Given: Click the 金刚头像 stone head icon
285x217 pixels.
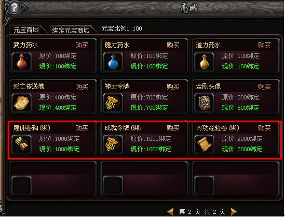Looking at the screenshot, I should tap(204, 103).
